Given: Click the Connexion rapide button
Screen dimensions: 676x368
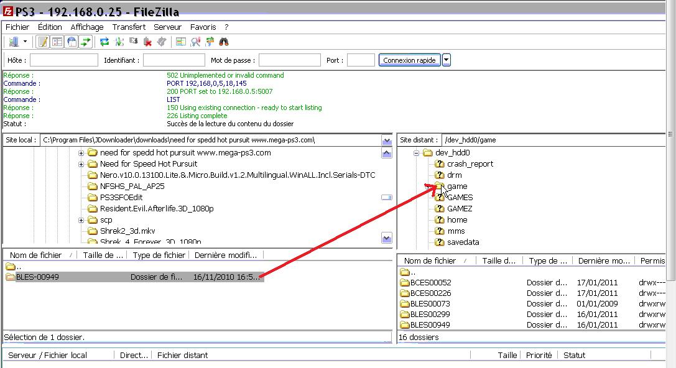Looking at the screenshot, I should click(409, 60).
